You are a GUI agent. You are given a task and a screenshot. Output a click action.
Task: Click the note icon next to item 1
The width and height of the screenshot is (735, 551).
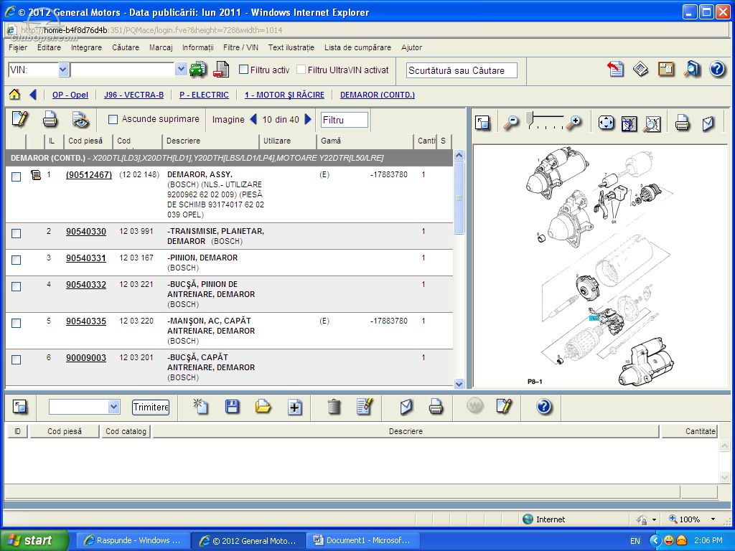pyautogui.click(x=36, y=175)
